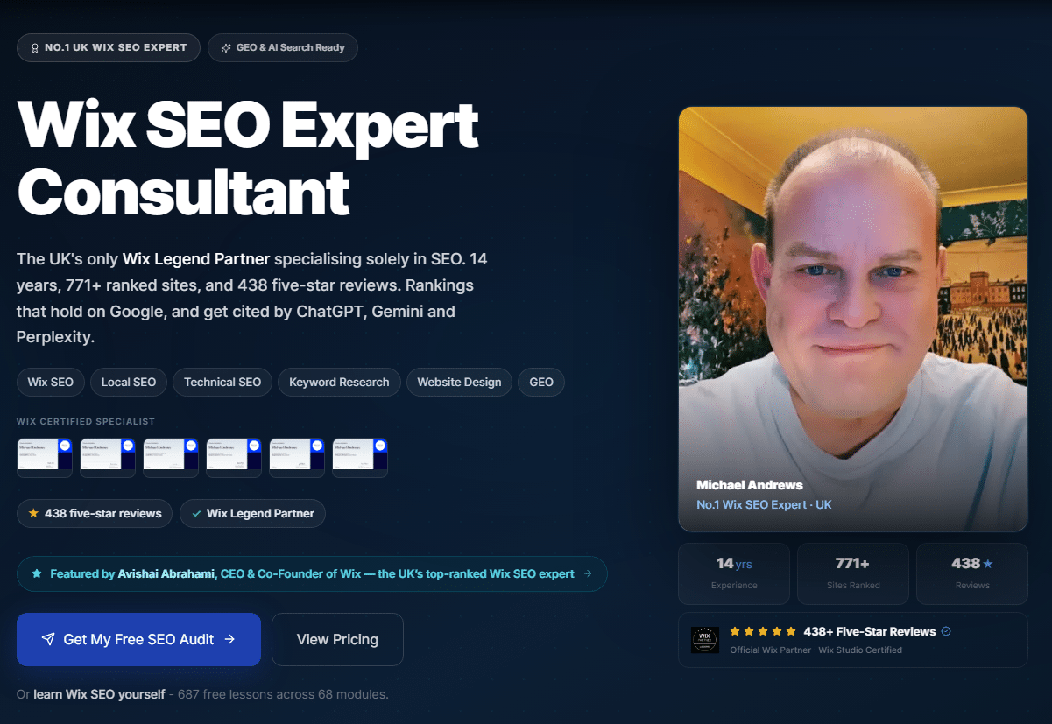
Task: Click the blue star next to 438 Reviews stat
Action: (988, 564)
